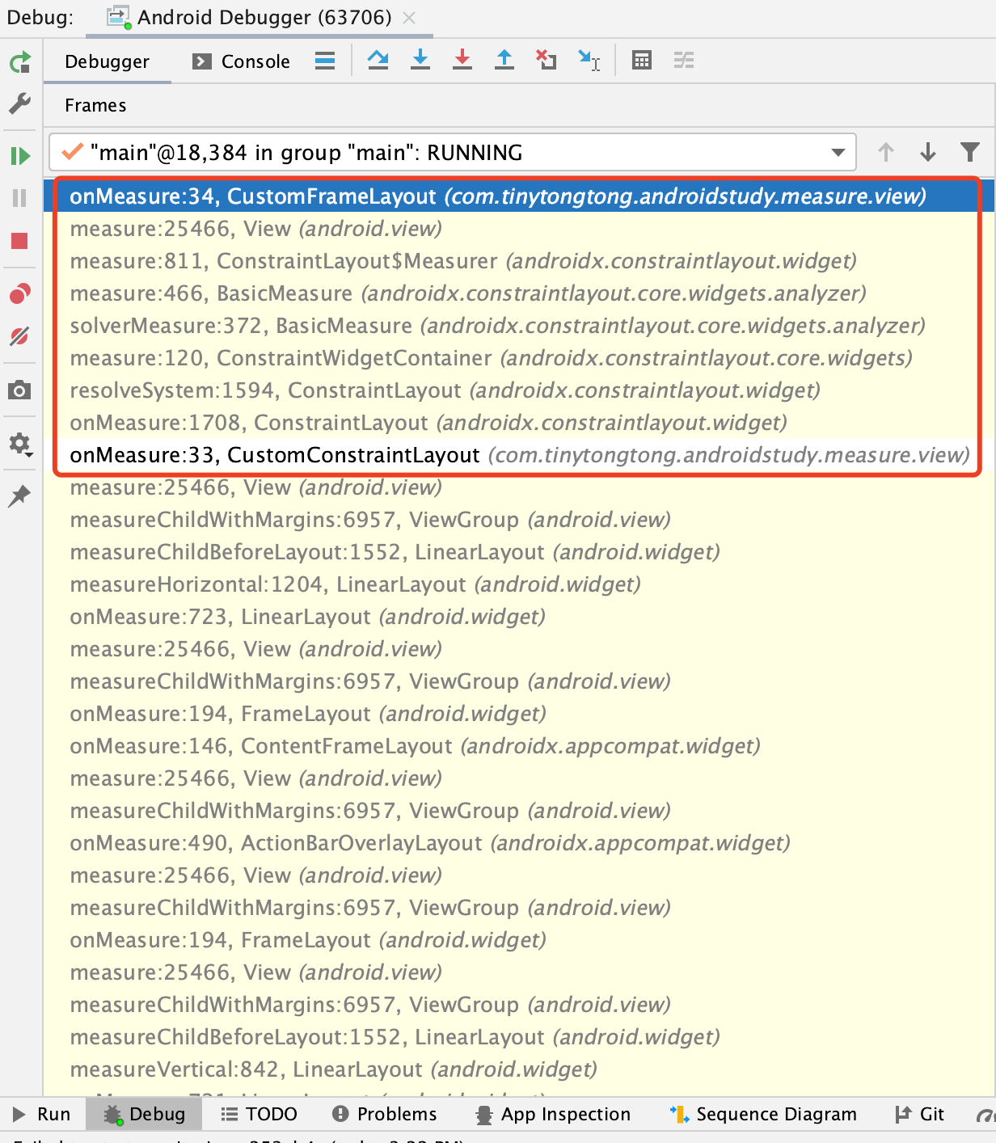Select frame onMeasure:1708, ConstraintLayout
Image resolution: width=996 pixels, height=1143 pixels.
coord(517,423)
